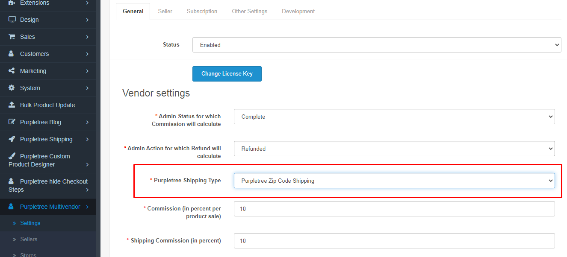
Task: Click the Vendor settings heading text
Action: click(156, 93)
